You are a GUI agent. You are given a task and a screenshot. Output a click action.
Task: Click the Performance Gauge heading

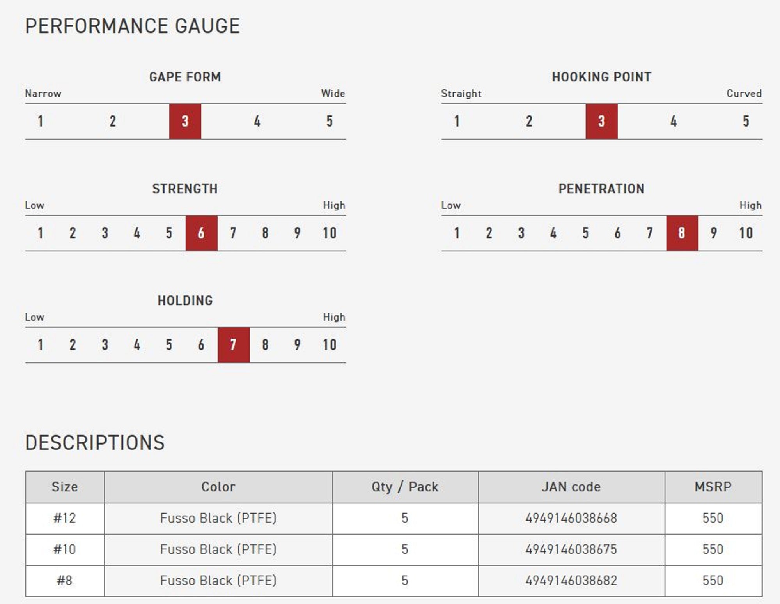click(x=132, y=26)
